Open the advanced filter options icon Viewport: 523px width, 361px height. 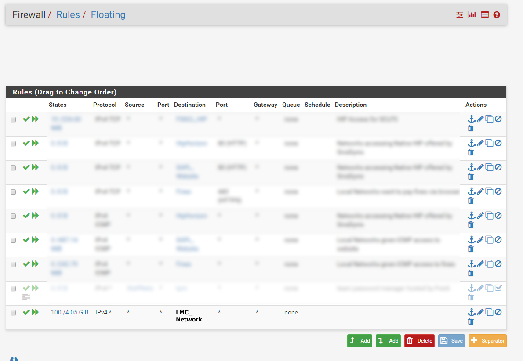(x=460, y=14)
